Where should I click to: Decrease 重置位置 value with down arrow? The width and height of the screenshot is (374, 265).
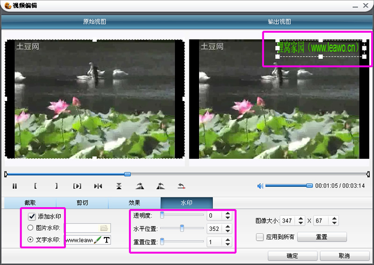tap(228, 244)
